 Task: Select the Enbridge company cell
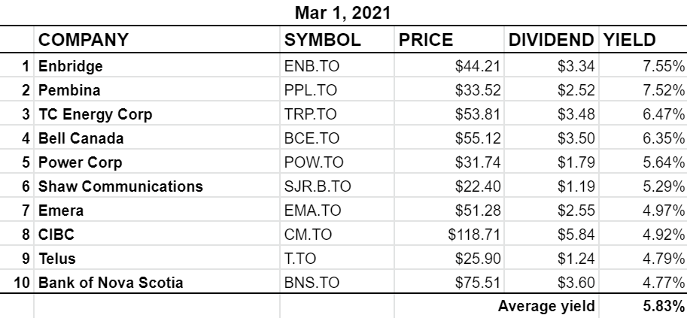[x=157, y=65]
